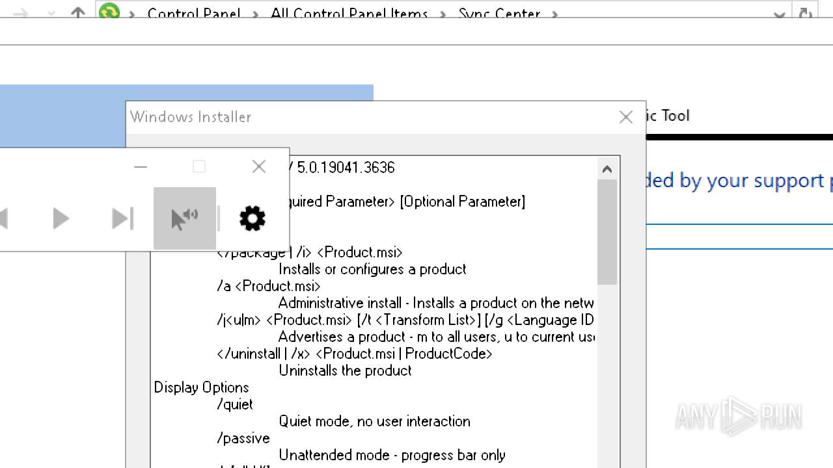
Task: Select All Control Panel Items breadcrumb
Action: (349, 14)
